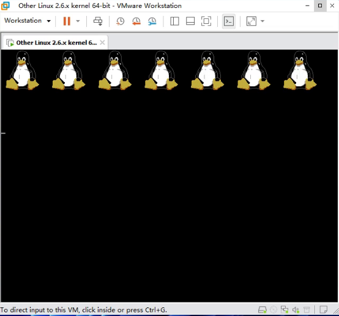Screen dimensions: 339x316
Task: Click the printer device status icon
Action: (307, 310)
